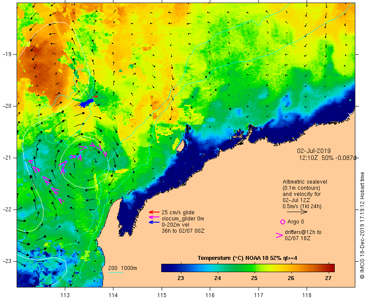Image resolution: width=368 pixels, height=298 pixels.
Task: Click the IMOS copyright timestamp text
Action: click(x=362, y=225)
